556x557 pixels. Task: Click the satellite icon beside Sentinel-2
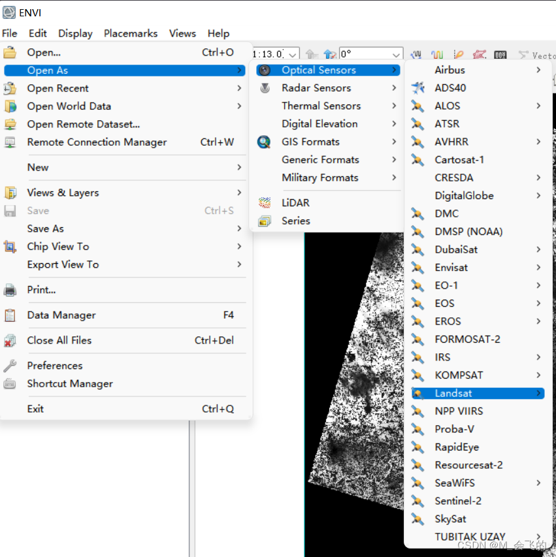[x=417, y=501]
